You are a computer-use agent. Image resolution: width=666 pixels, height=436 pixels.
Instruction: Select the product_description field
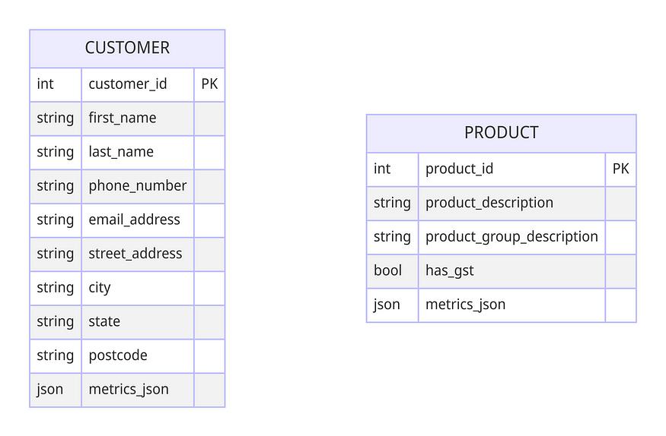point(489,203)
